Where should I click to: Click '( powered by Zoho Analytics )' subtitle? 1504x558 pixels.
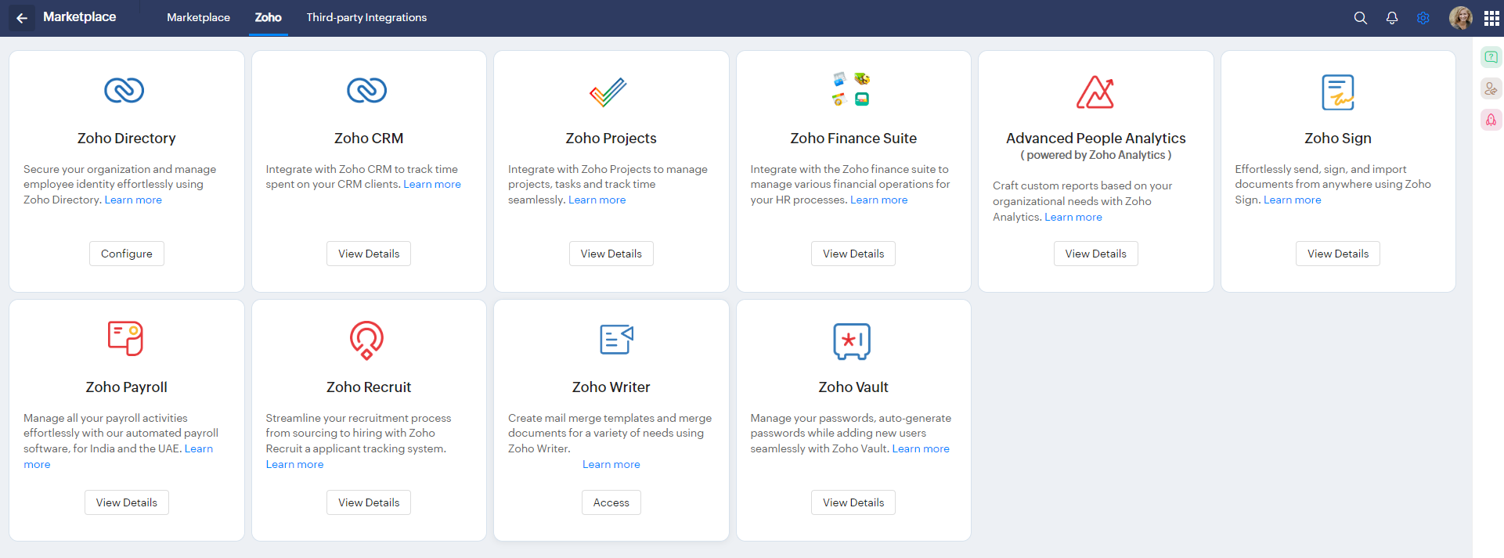coord(1096,155)
